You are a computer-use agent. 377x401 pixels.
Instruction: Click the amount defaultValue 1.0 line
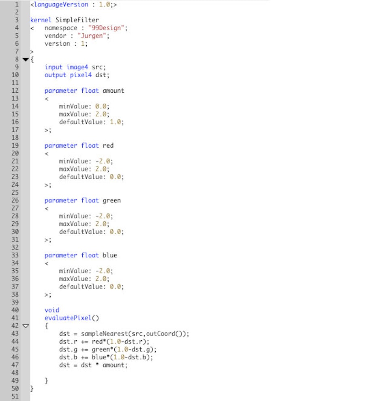pos(91,122)
